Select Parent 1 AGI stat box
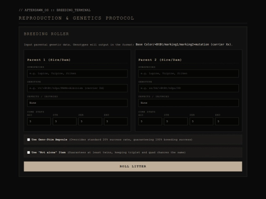Image resolution: width=266 pixels, height=199 pixels. (39, 121)
